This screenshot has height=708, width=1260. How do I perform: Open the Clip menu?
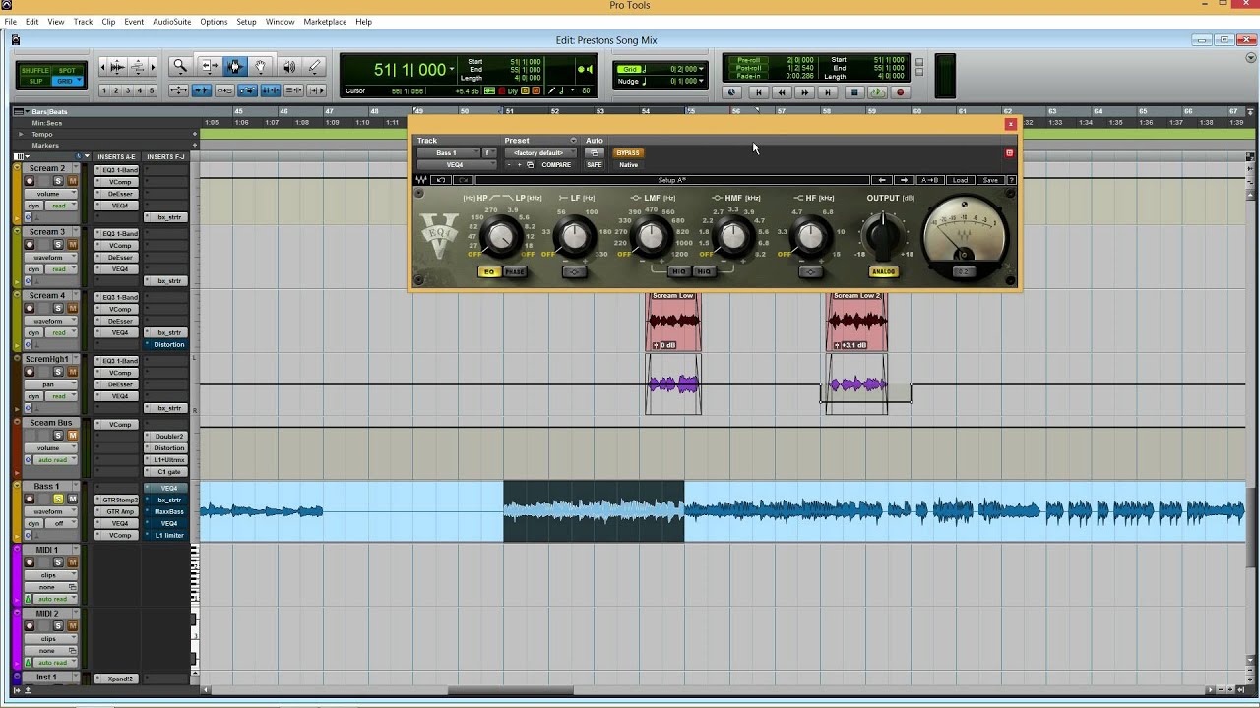(x=108, y=22)
